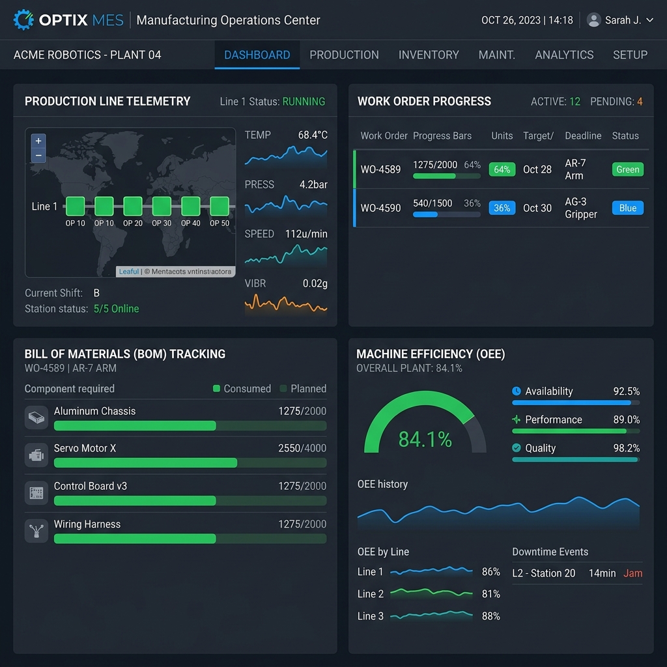Click the Work Order column header
This screenshot has width=667, height=667.
click(x=384, y=135)
